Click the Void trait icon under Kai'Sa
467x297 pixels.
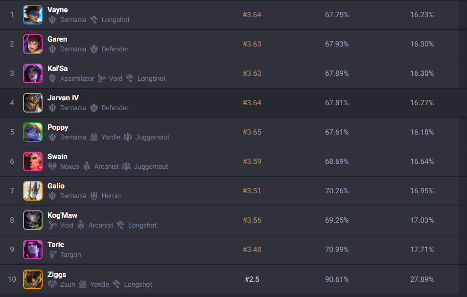(101, 79)
